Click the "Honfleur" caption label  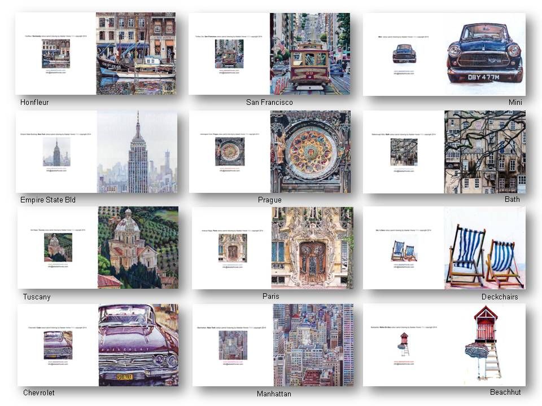tap(34, 103)
